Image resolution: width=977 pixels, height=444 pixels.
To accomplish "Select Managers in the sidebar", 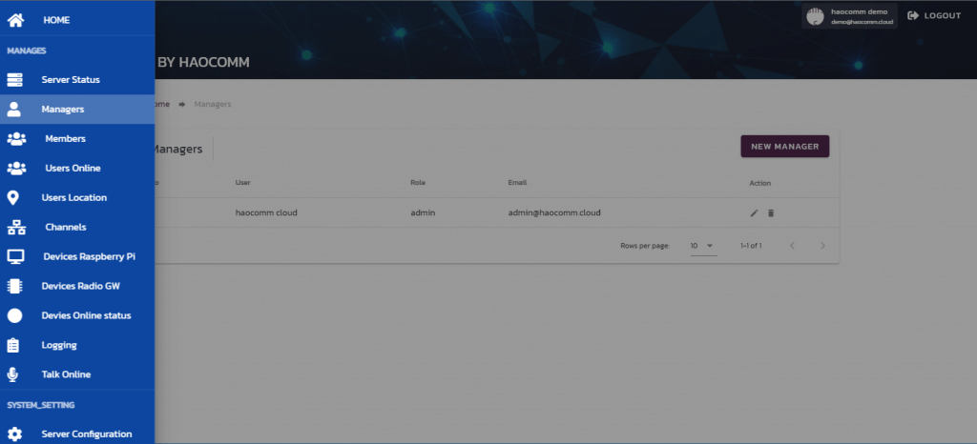I will pyautogui.click(x=77, y=110).
